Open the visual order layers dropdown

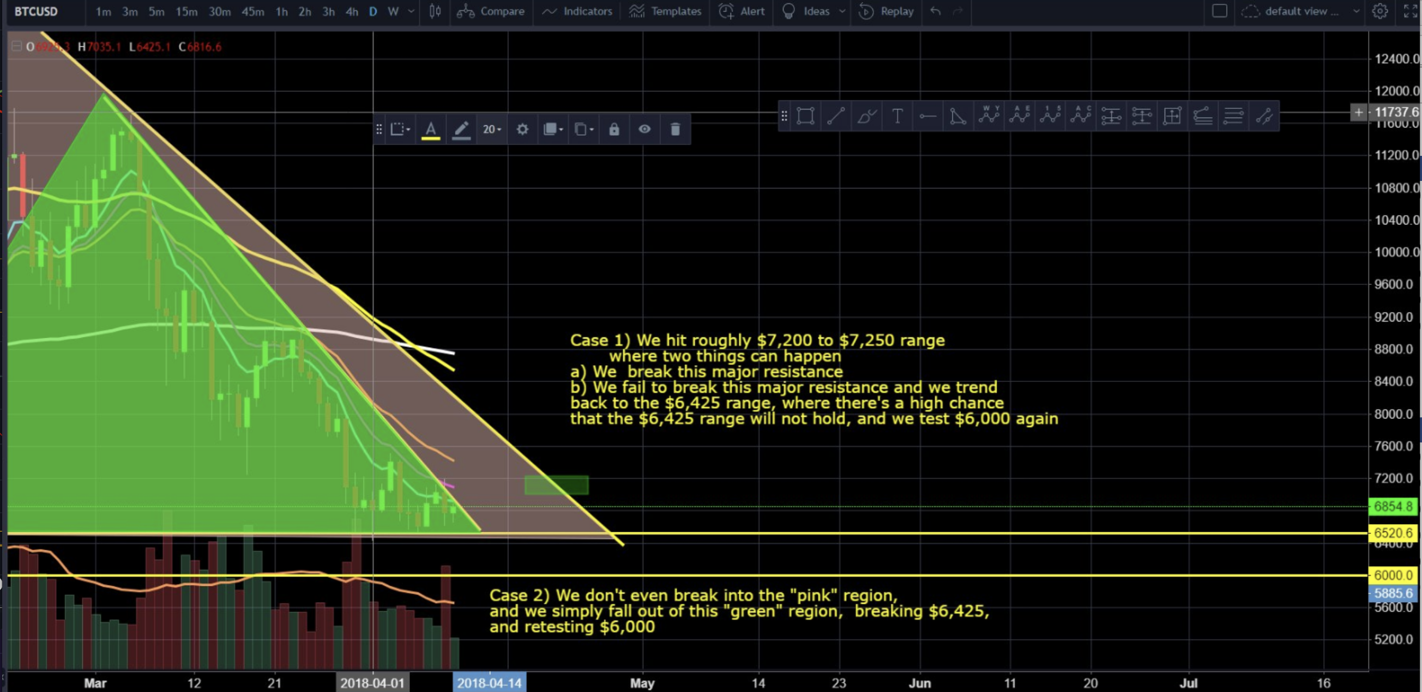pyautogui.click(x=552, y=130)
